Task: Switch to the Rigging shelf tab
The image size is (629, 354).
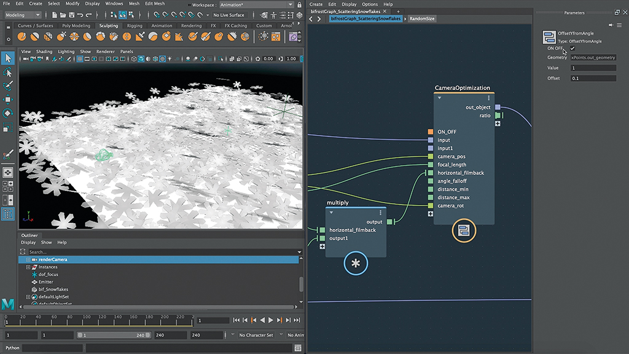Action: pos(135,26)
